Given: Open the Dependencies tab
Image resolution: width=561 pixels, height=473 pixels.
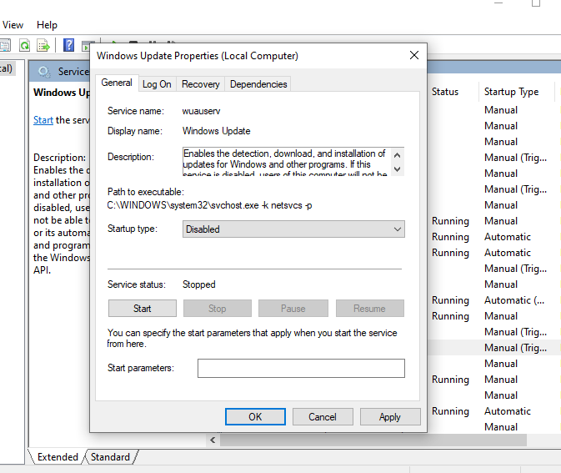Looking at the screenshot, I should (258, 84).
